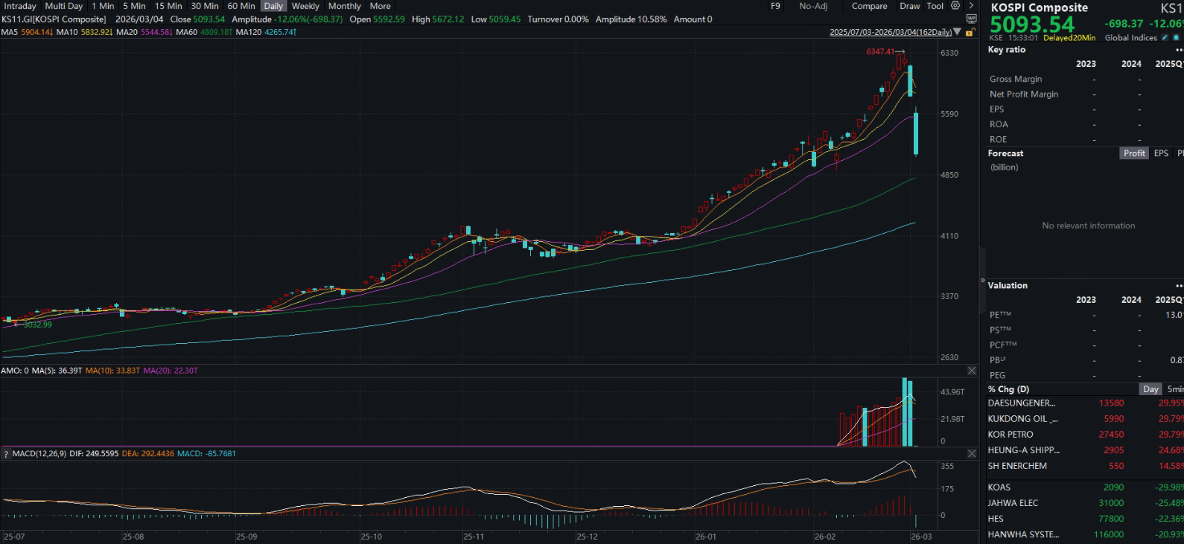Screen dimensions: 1184x544
Task: Switch to the Weekly timeframe tab
Action: 305,6
